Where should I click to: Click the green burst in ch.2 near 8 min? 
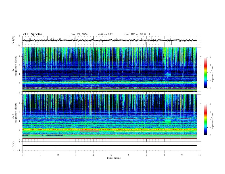[x=168, y=121]
